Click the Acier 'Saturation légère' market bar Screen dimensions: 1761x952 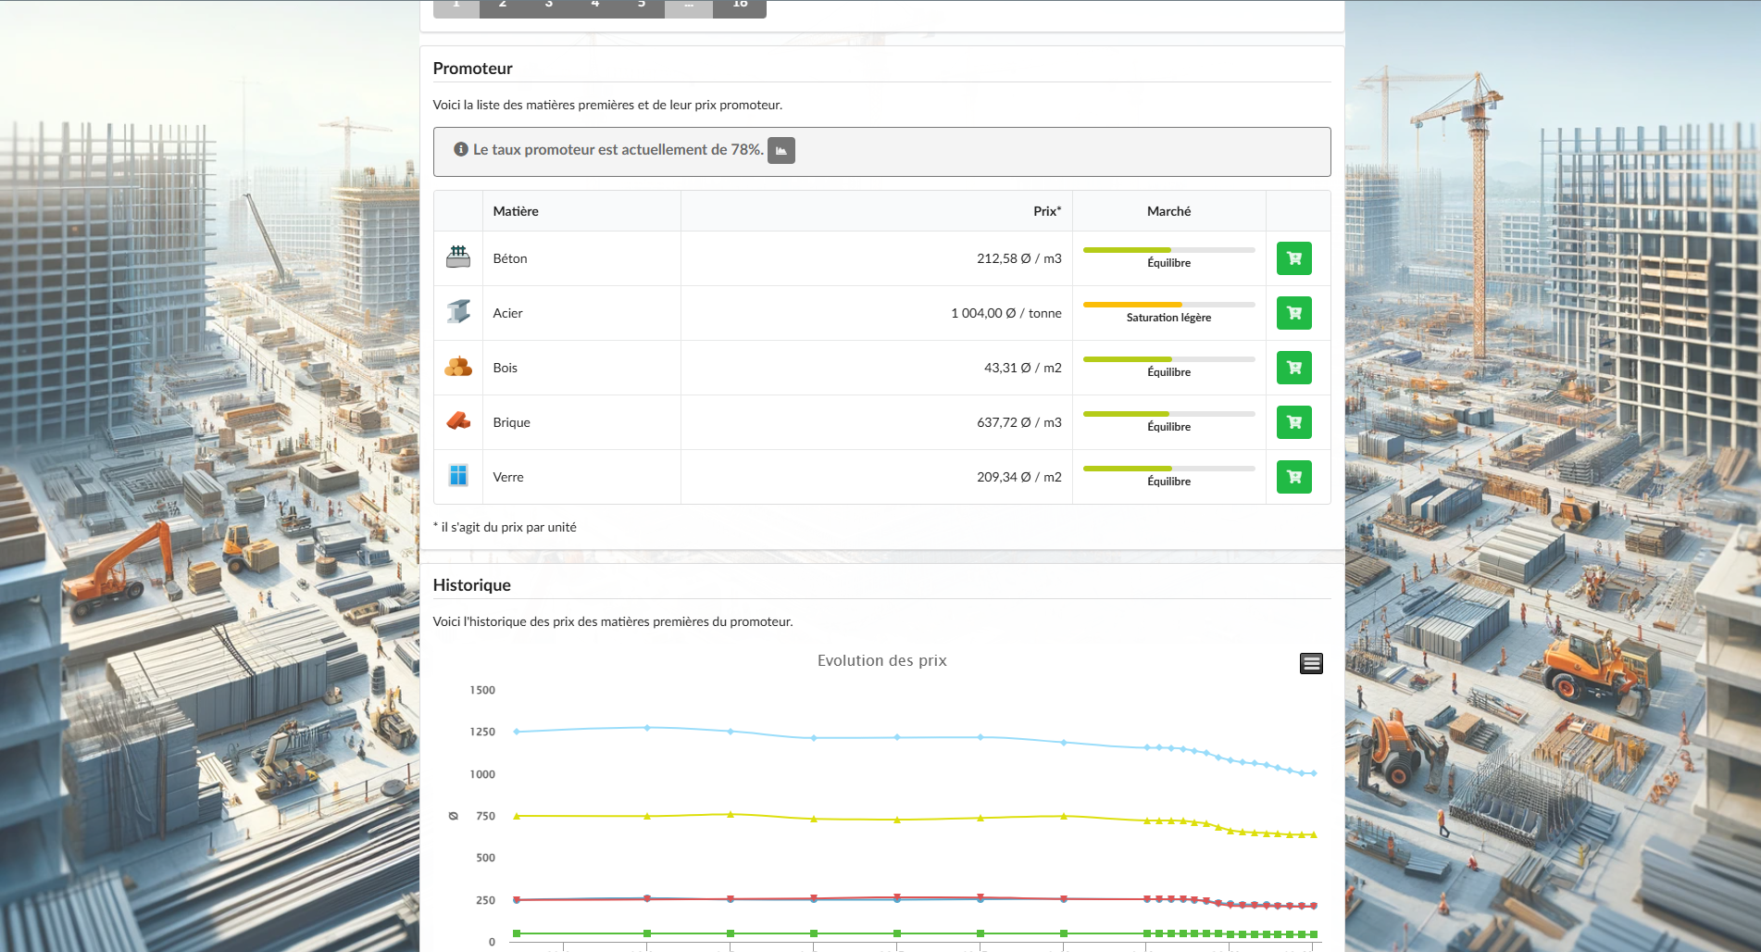coord(1168,305)
